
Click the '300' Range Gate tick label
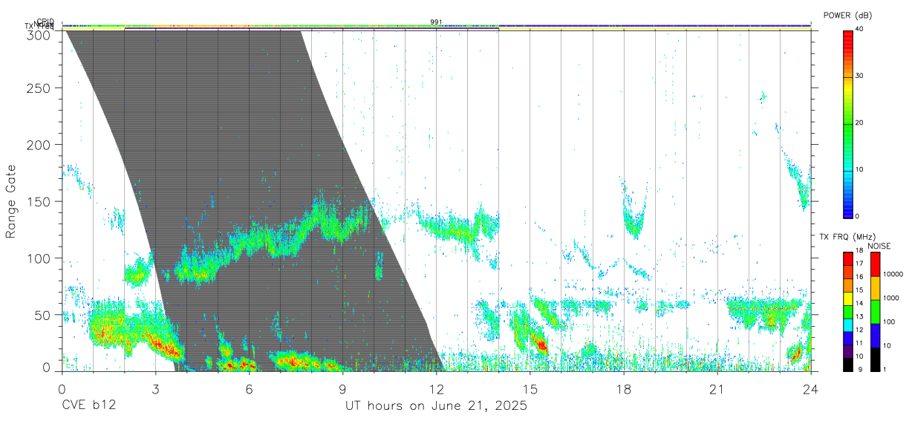(39, 34)
